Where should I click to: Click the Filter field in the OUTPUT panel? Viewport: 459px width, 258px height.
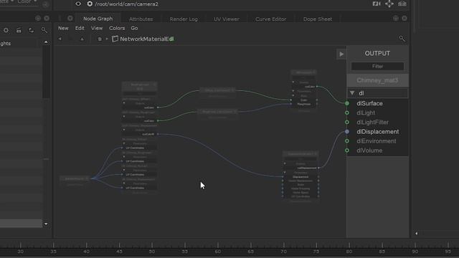pos(377,67)
